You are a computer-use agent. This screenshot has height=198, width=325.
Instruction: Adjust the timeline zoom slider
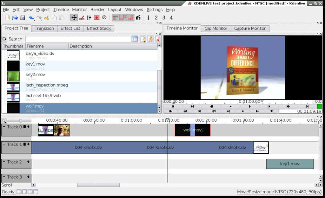tap(21, 121)
